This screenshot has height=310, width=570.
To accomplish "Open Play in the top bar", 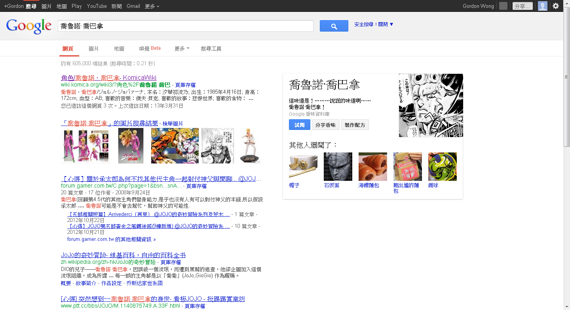I will [x=77, y=6].
